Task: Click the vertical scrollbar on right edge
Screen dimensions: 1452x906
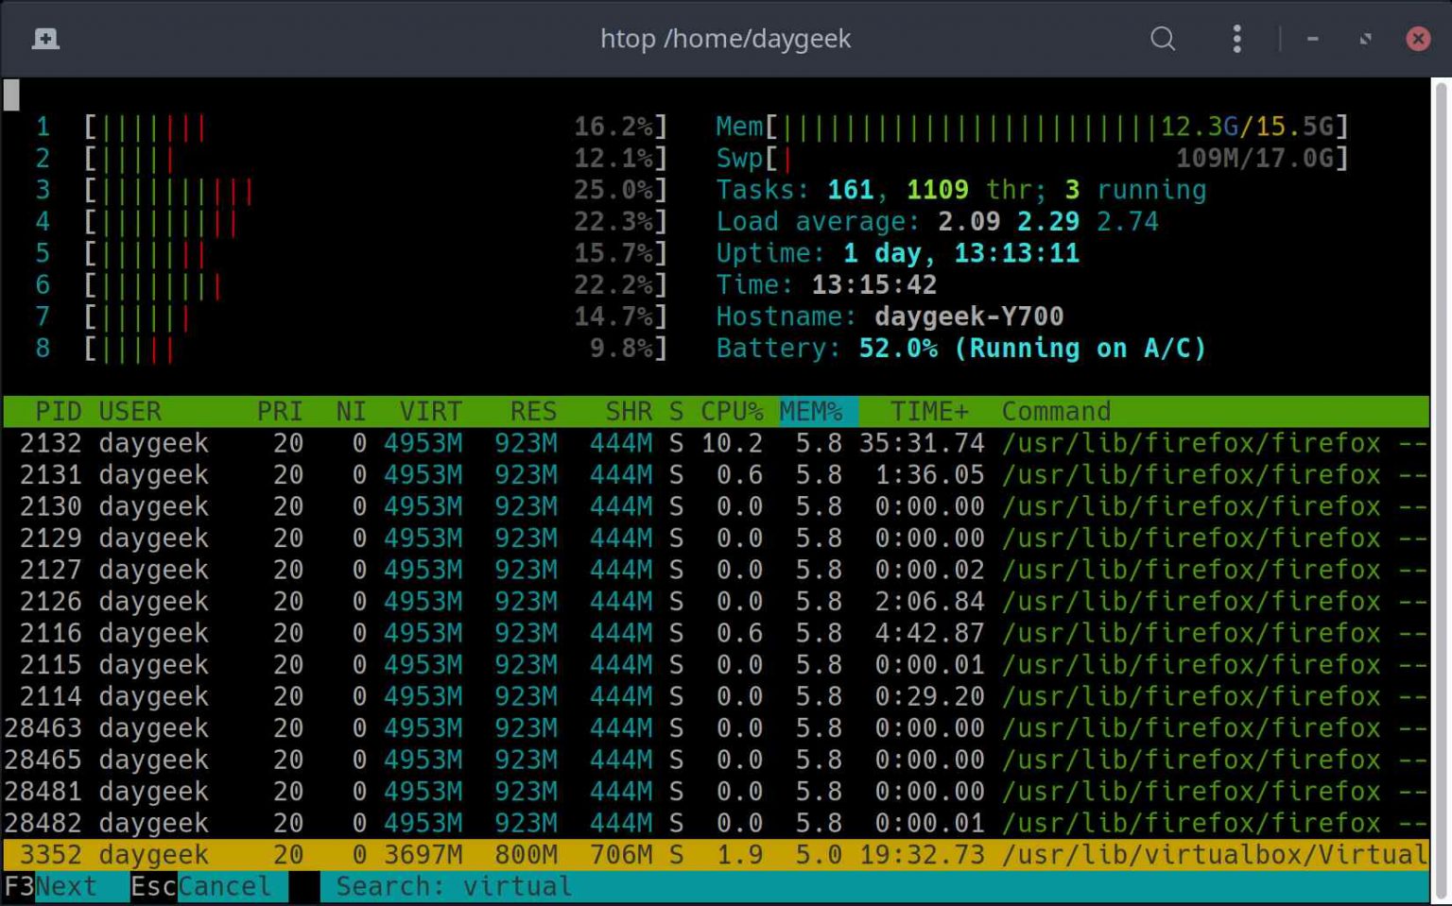Action: (x=1441, y=472)
